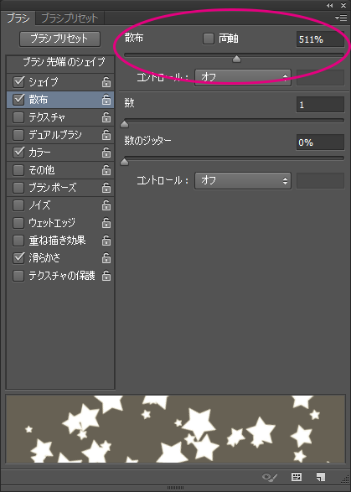This screenshot has width=351, height=492.
Task: Click the 511% scatter value field
Action: [320, 39]
